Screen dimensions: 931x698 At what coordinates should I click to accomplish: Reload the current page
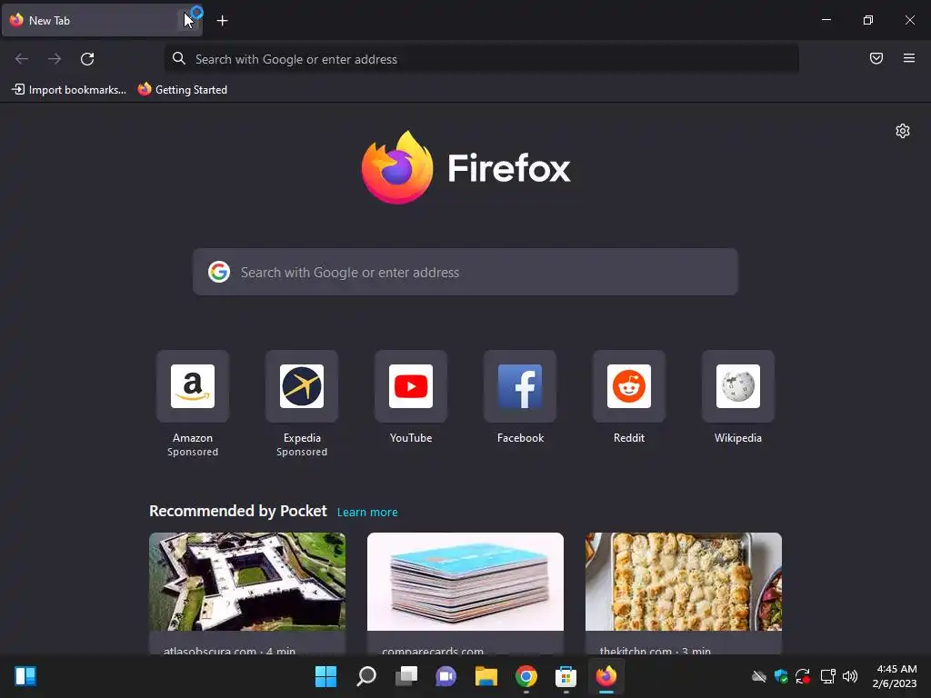tap(87, 59)
